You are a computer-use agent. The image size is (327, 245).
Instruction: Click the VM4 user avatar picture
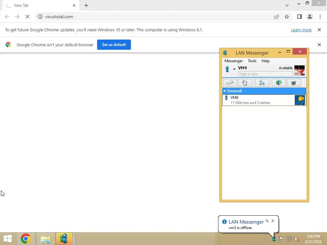coord(300,71)
